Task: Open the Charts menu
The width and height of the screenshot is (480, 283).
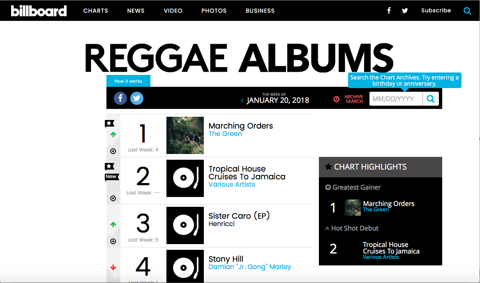Action: (95, 11)
